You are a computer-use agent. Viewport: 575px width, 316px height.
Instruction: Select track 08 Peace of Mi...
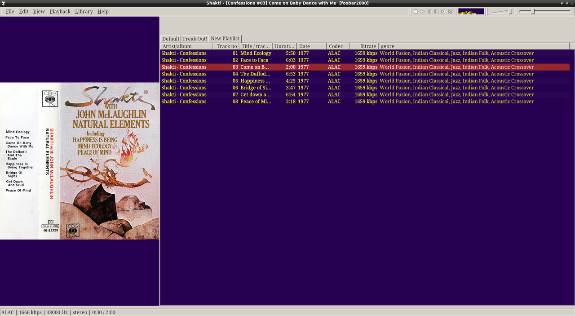pos(365,102)
